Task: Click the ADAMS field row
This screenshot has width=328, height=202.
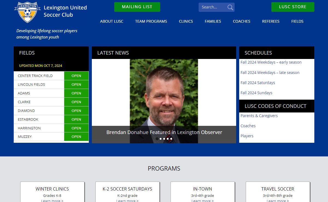Action: [51, 93]
